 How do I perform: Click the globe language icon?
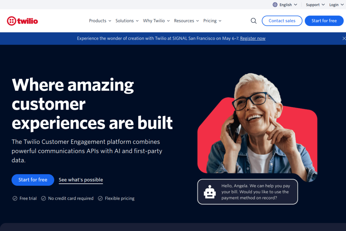click(x=275, y=5)
